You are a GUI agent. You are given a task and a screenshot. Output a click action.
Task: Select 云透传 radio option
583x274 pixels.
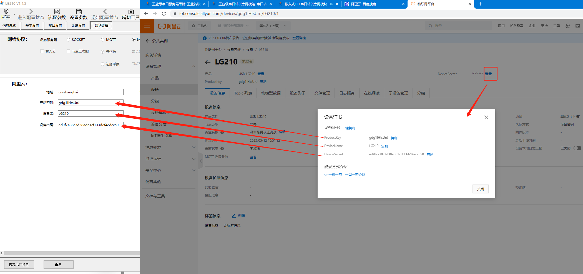tap(102, 52)
